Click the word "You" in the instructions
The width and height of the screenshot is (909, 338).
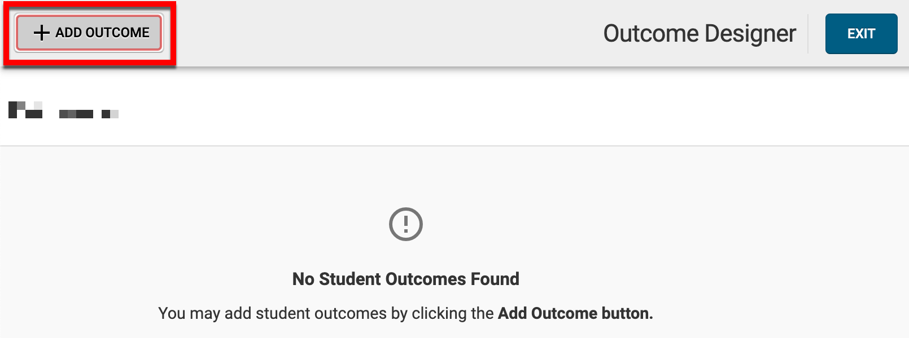(x=172, y=313)
